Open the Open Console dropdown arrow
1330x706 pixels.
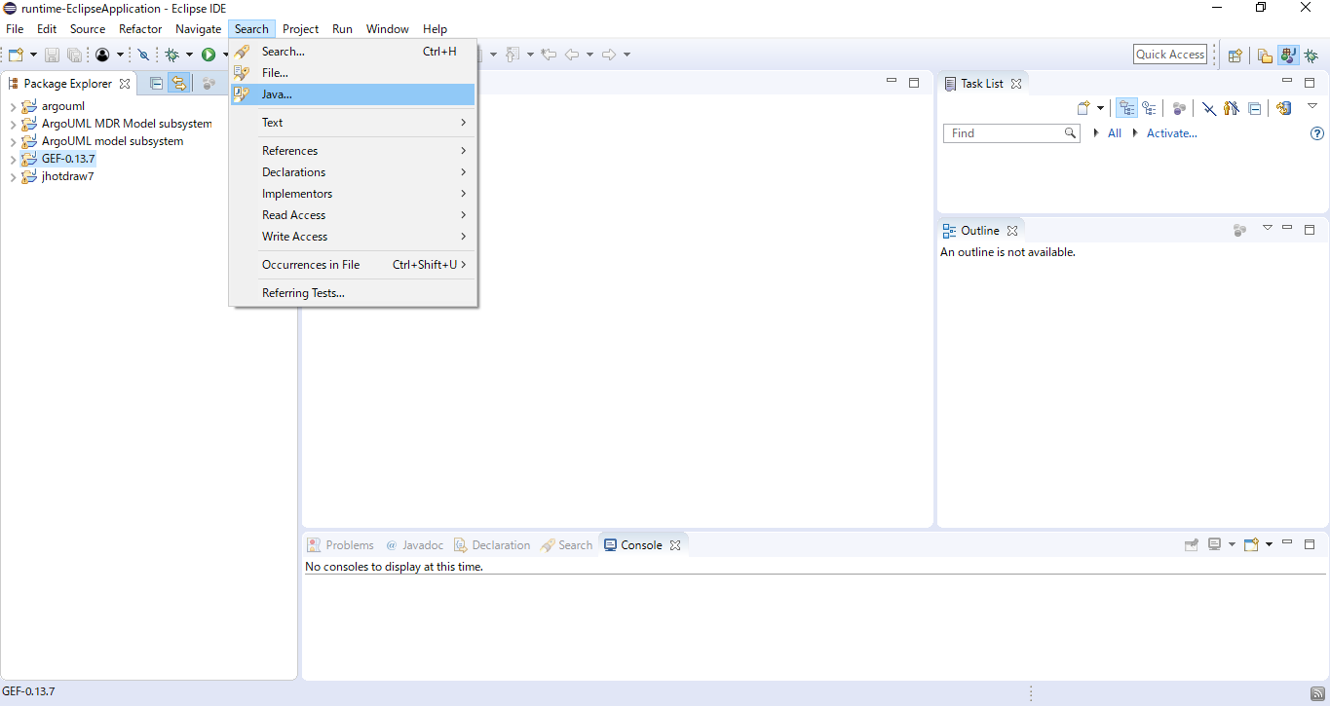(1269, 545)
